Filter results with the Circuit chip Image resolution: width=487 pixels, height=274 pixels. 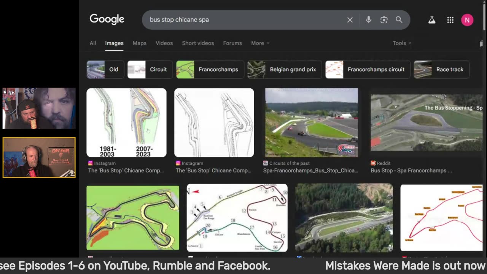click(150, 69)
